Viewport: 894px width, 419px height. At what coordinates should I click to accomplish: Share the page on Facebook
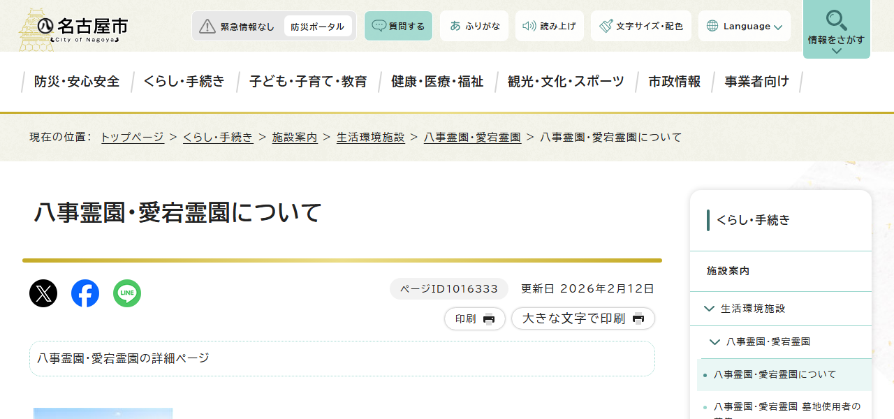click(x=85, y=293)
